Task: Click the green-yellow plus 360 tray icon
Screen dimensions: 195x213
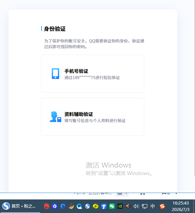Action: click(x=96, y=206)
